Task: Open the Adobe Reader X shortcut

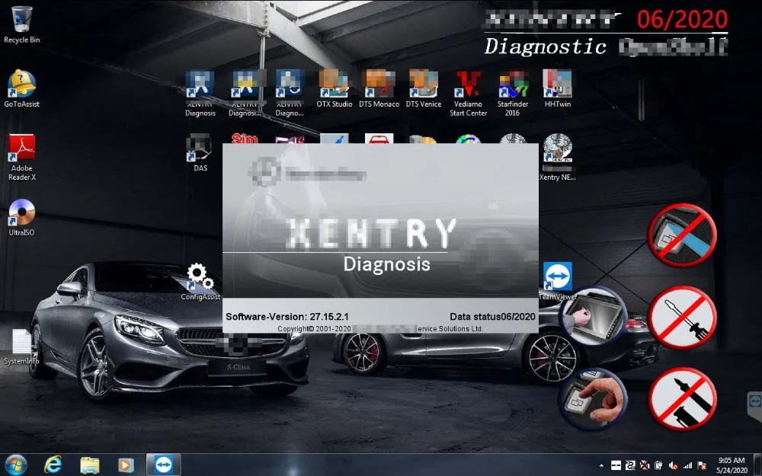Action: coord(21,158)
